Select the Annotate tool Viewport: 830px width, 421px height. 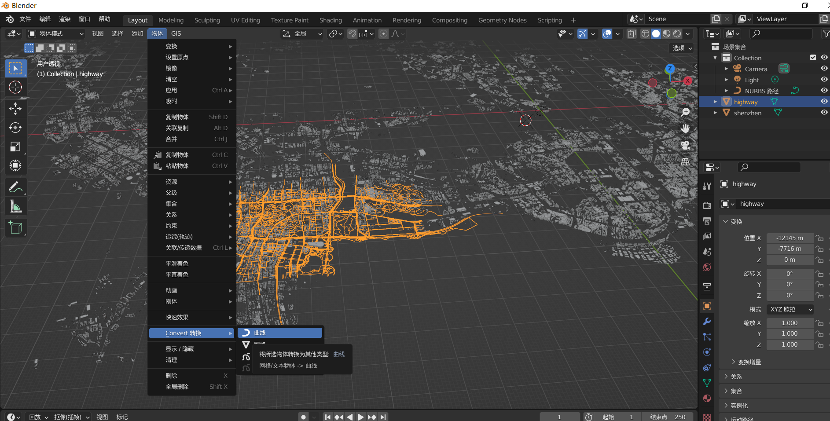coord(15,187)
